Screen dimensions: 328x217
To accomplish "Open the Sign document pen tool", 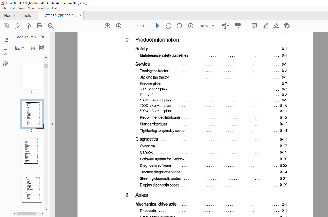I will pyautogui.click(x=276, y=26).
